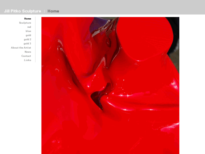
Task: Open the blue sculpture gallery
Action: (x=28, y=31)
